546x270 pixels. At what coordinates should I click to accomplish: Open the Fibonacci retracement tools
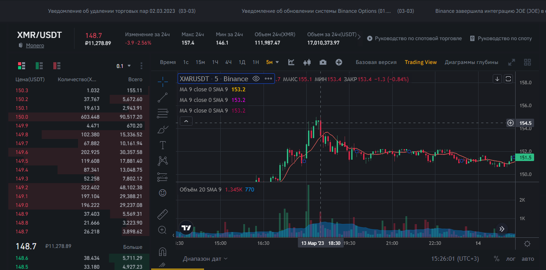(163, 113)
